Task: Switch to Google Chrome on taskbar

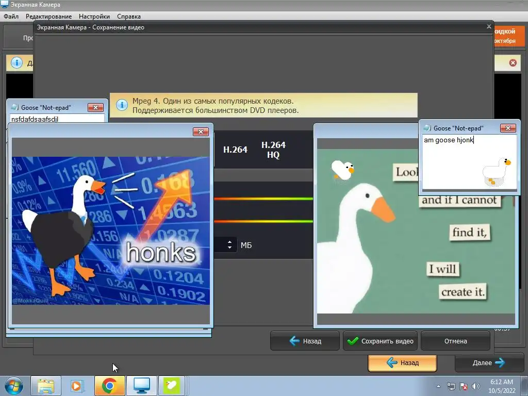Action: coord(109,386)
